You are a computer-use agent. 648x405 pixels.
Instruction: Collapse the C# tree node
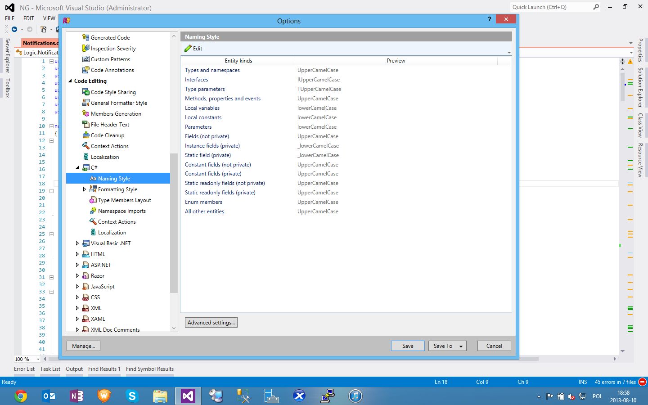tap(77, 167)
